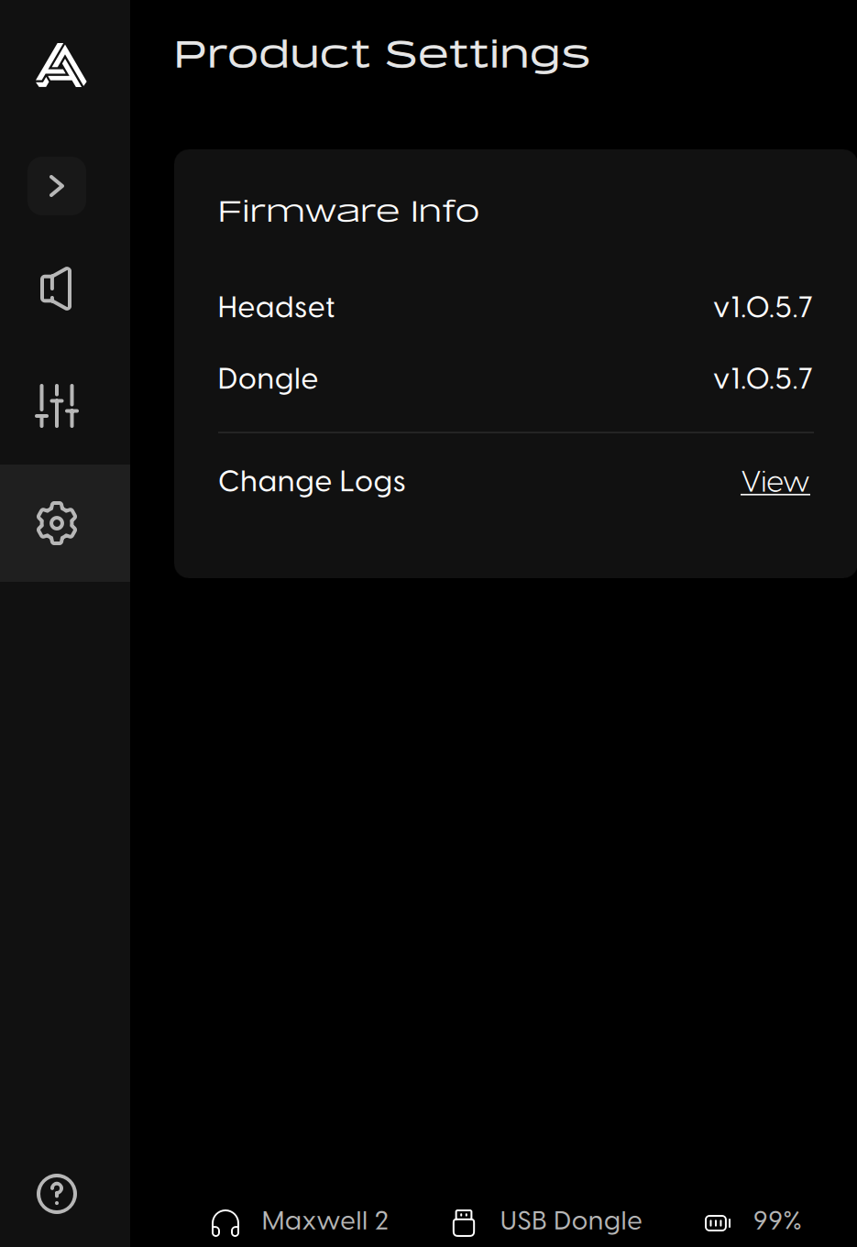This screenshot has width=857, height=1247.
Task: Click the Audeze logo icon
Action: coord(61,65)
